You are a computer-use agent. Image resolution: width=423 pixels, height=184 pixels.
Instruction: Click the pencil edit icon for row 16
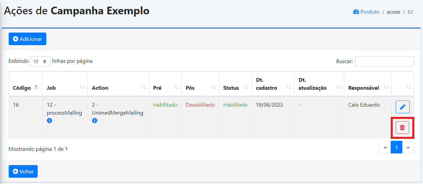pyautogui.click(x=402, y=107)
